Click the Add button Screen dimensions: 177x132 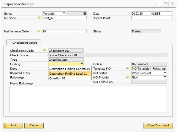13,125
